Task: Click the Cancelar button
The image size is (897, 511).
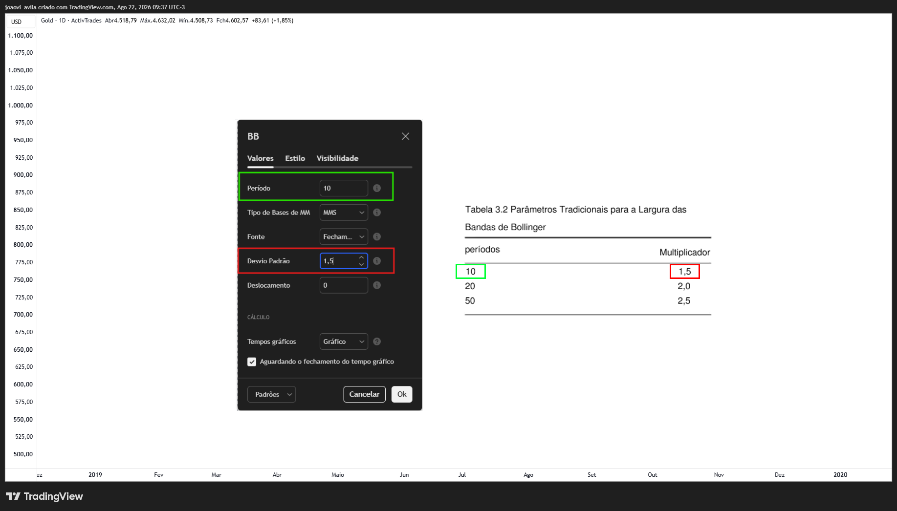Action: click(364, 394)
